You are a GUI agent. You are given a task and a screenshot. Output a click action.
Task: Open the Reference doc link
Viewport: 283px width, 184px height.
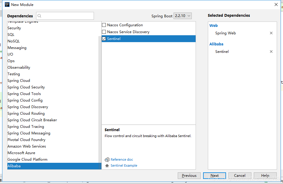coord(122,160)
